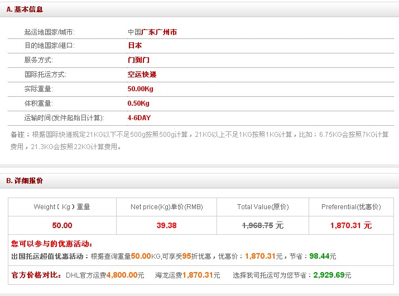Click the 'B. 详细报价' section header
This screenshot has height=296, width=399.
[25, 181]
